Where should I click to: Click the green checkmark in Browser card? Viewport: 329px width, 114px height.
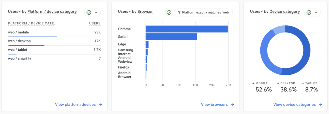[x=169, y=13]
